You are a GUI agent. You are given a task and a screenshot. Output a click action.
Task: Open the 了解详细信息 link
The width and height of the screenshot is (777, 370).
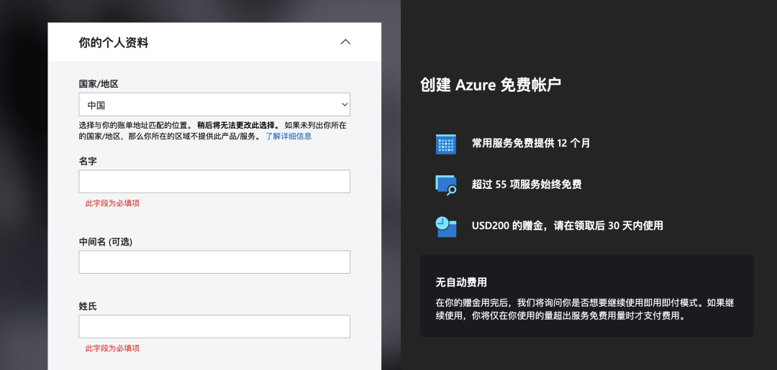click(x=288, y=136)
